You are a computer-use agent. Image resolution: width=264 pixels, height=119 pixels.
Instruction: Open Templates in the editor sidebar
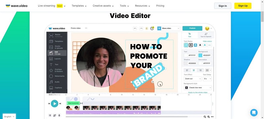point(56,41)
